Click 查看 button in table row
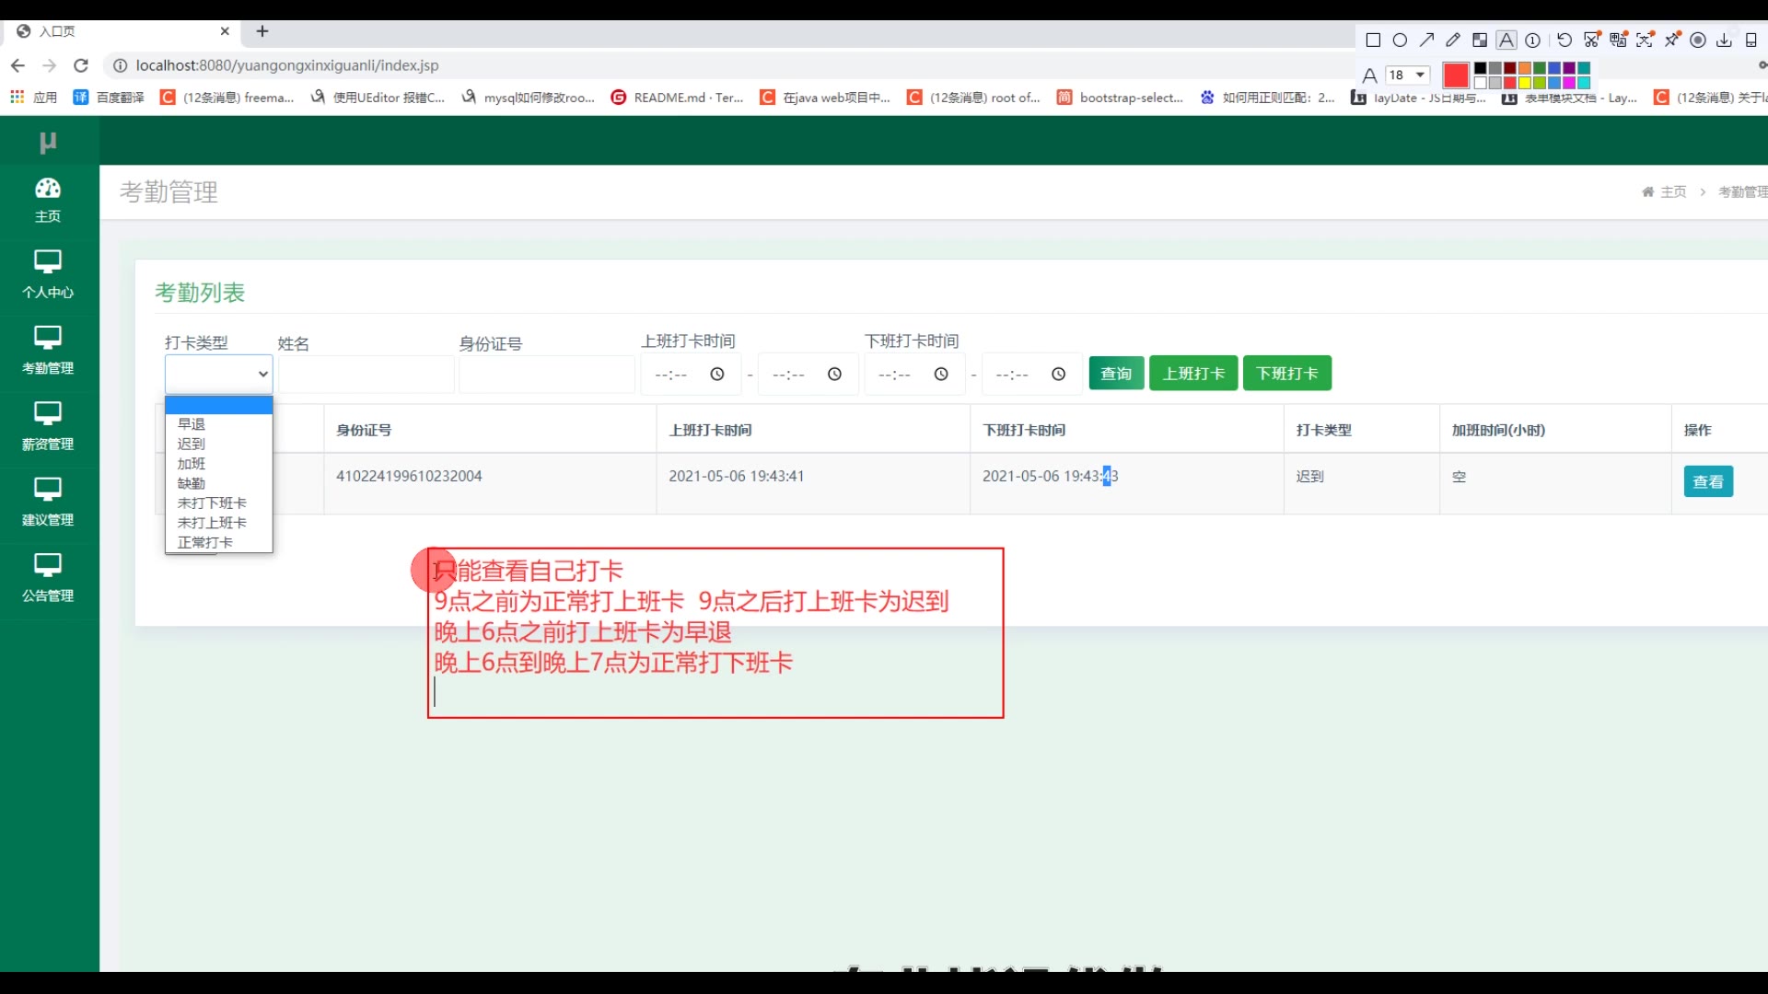Image resolution: width=1768 pixels, height=994 pixels. (x=1708, y=481)
